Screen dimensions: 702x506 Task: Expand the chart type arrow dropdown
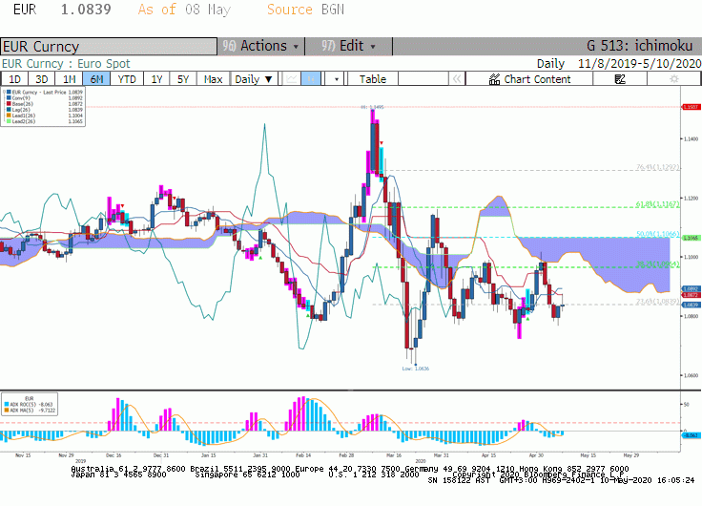pyautogui.click(x=337, y=79)
